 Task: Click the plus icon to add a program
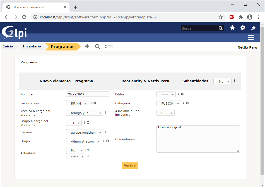point(87,46)
